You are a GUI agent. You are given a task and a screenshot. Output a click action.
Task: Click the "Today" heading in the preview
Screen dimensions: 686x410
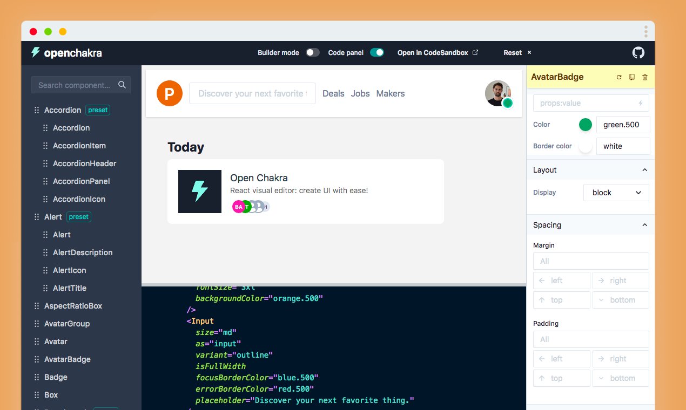tap(186, 147)
